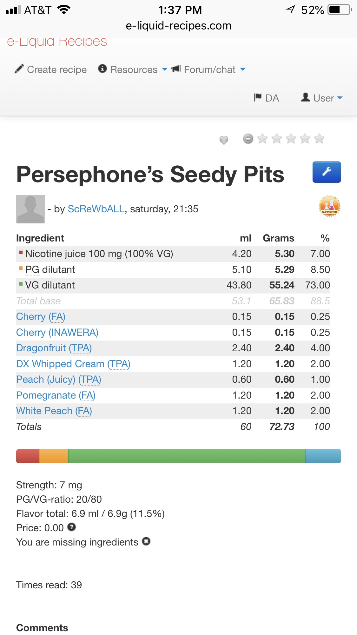Toggle the heart favorite icon
The image size is (357, 635).
click(x=224, y=139)
